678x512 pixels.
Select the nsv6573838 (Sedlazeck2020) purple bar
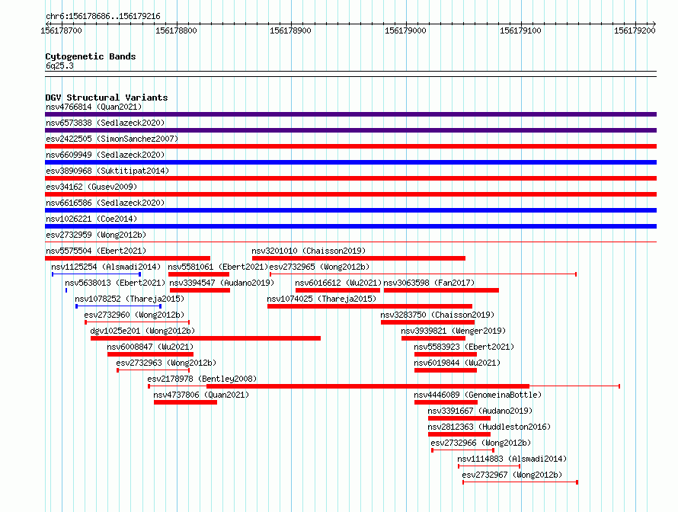350,130
